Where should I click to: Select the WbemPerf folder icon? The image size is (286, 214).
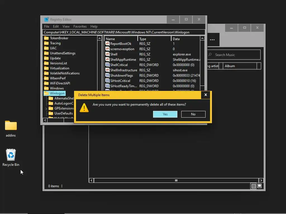click(x=47, y=78)
